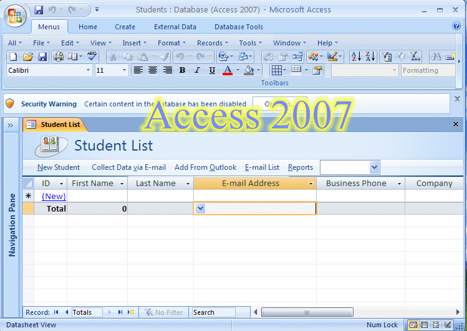The height and width of the screenshot is (331, 467).
Task: Sort descending with the Z-A icon
Action: pos(370,57)
